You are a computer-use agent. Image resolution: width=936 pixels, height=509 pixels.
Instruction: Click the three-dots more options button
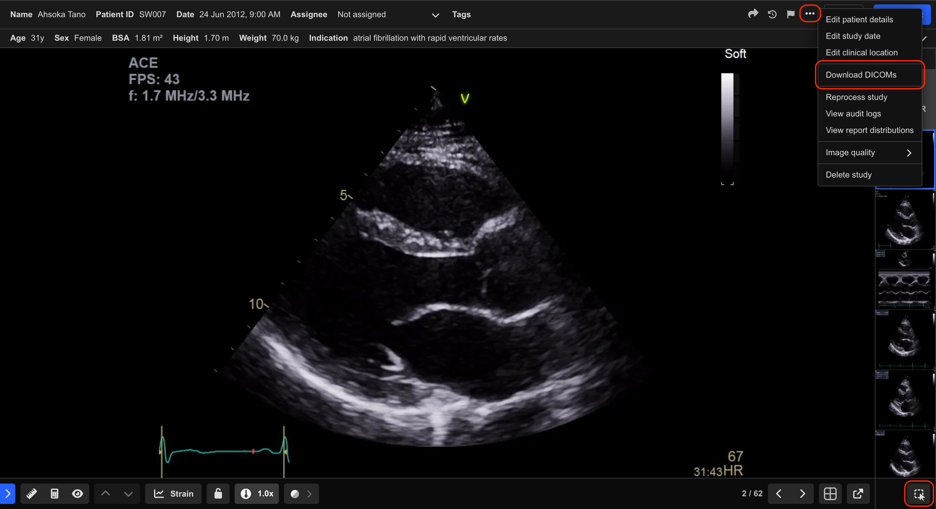click(x=810, y=14)
